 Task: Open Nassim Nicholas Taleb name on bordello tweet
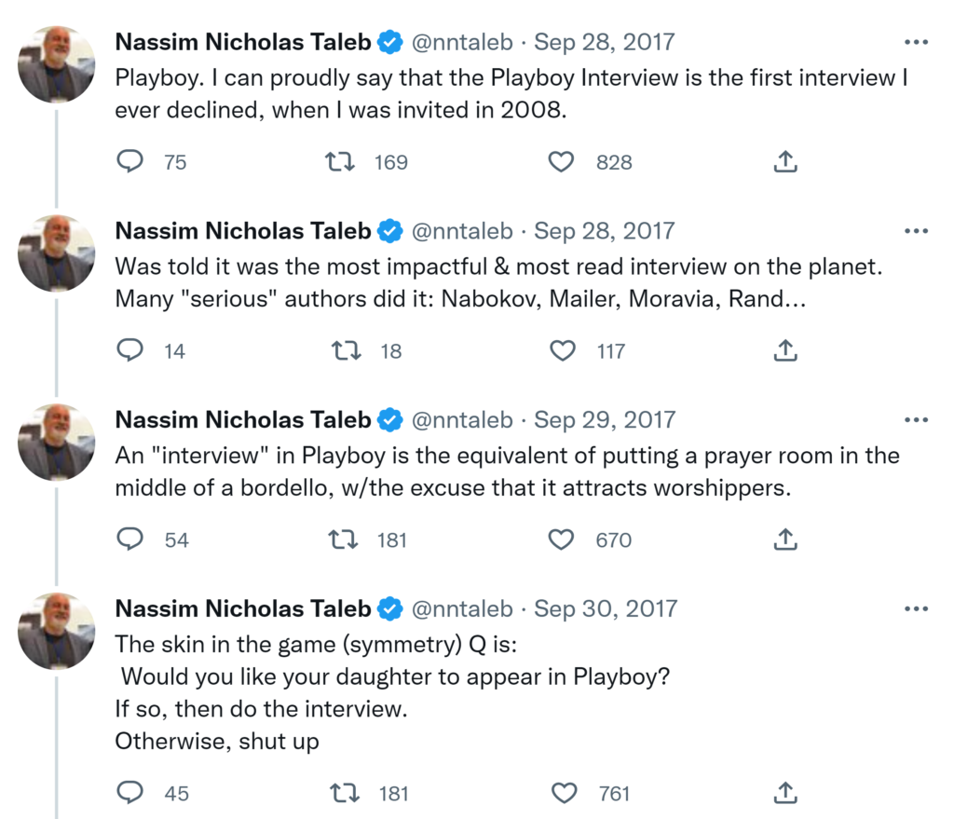pyautogui.click(x=242, y=420)
